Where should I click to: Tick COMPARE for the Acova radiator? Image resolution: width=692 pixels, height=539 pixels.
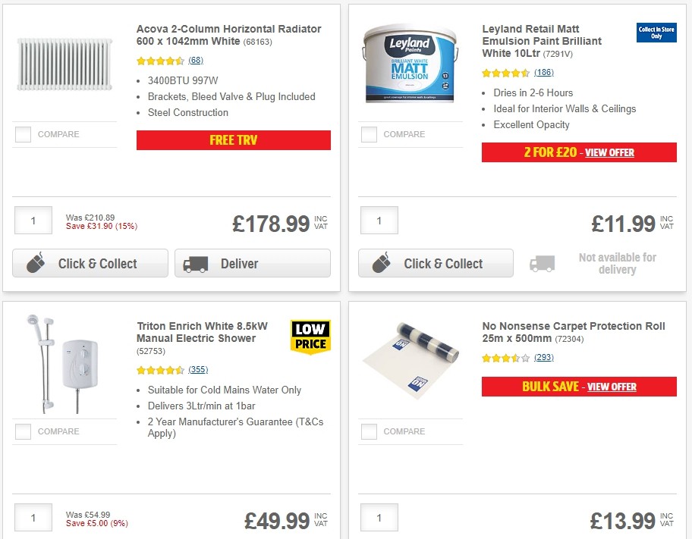(23, 134)
